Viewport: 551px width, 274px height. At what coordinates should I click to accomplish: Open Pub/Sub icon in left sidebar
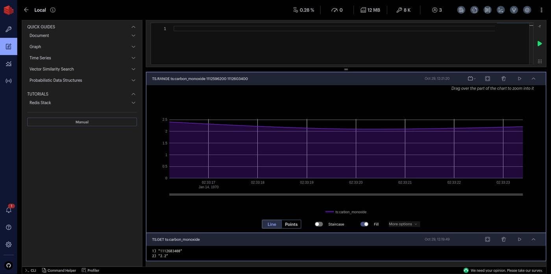click(9, 81)
